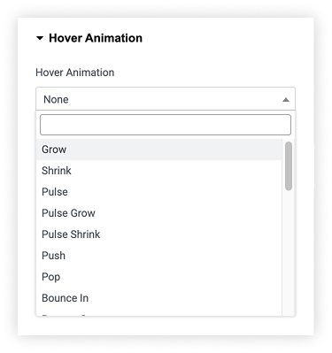Image resolution: width=332 pixels, height=353 pixels.
Task: Choose the Pop animation option
Action: click(158, 277)
